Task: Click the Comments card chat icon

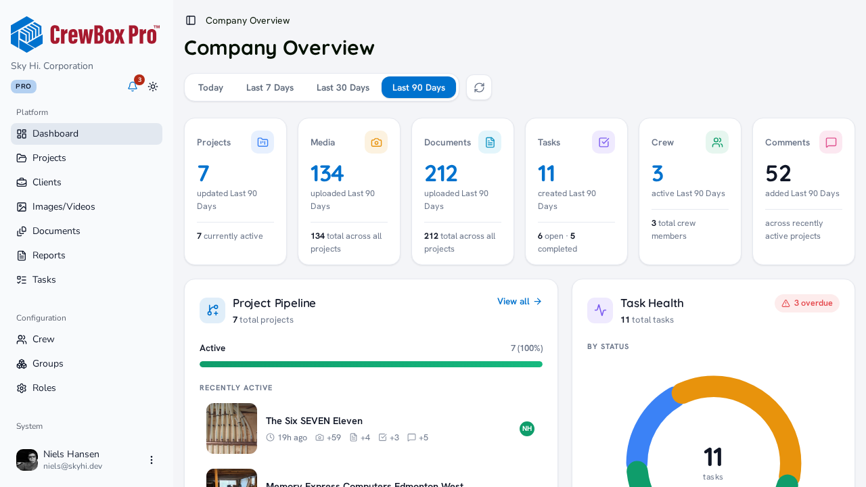Action: [831, 142]
